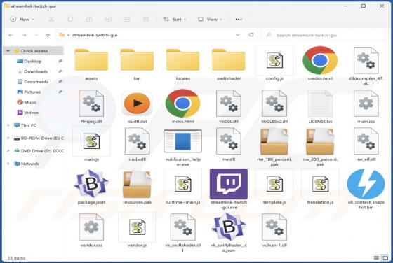Open Desktop in Quick access

coord(32,61)
